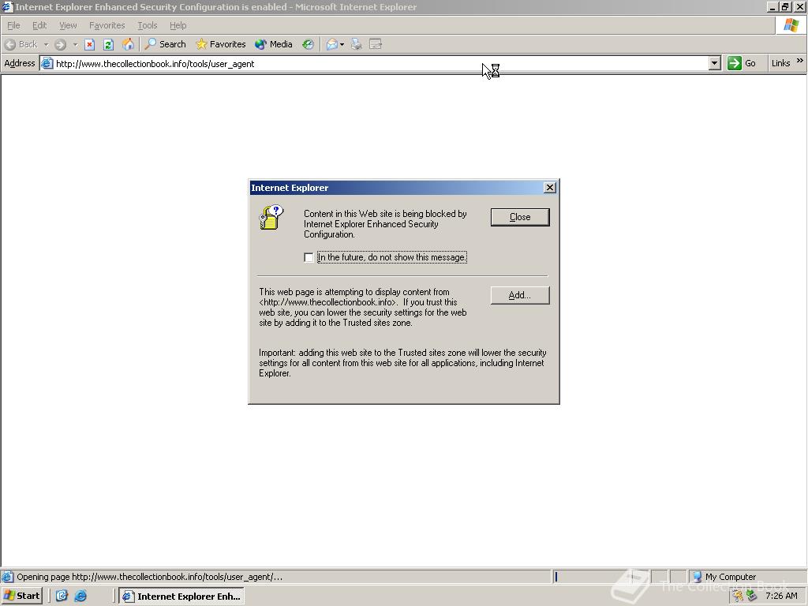Click the page loading progress bar
Image resolution: width=808 pixels, height=606 pixels.
click(601, 577)
